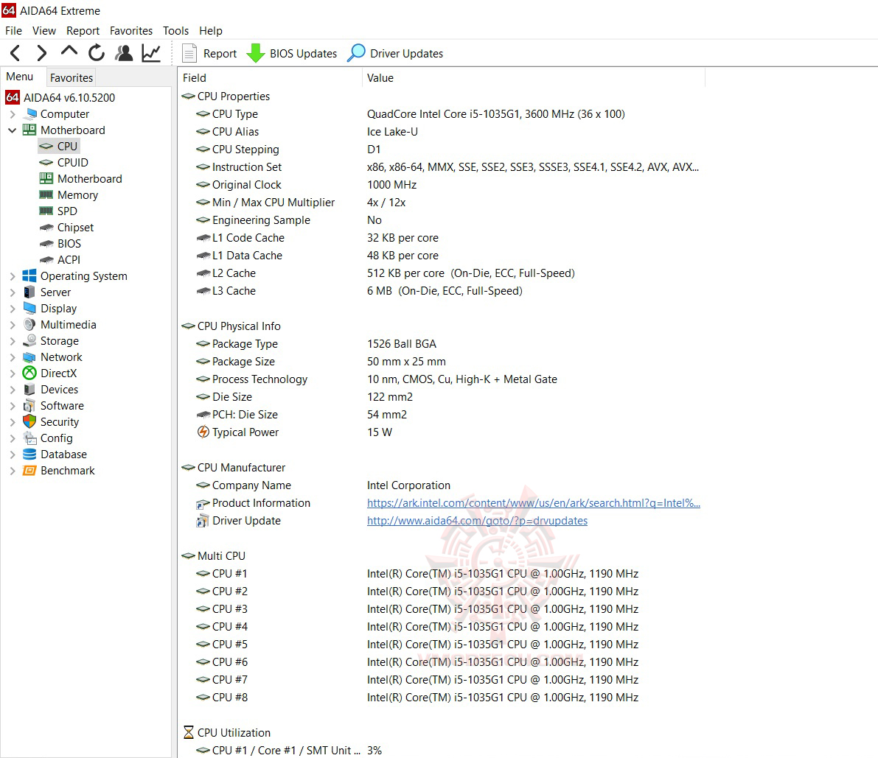Click the Typical Power lightning icon

click(203, 432)
